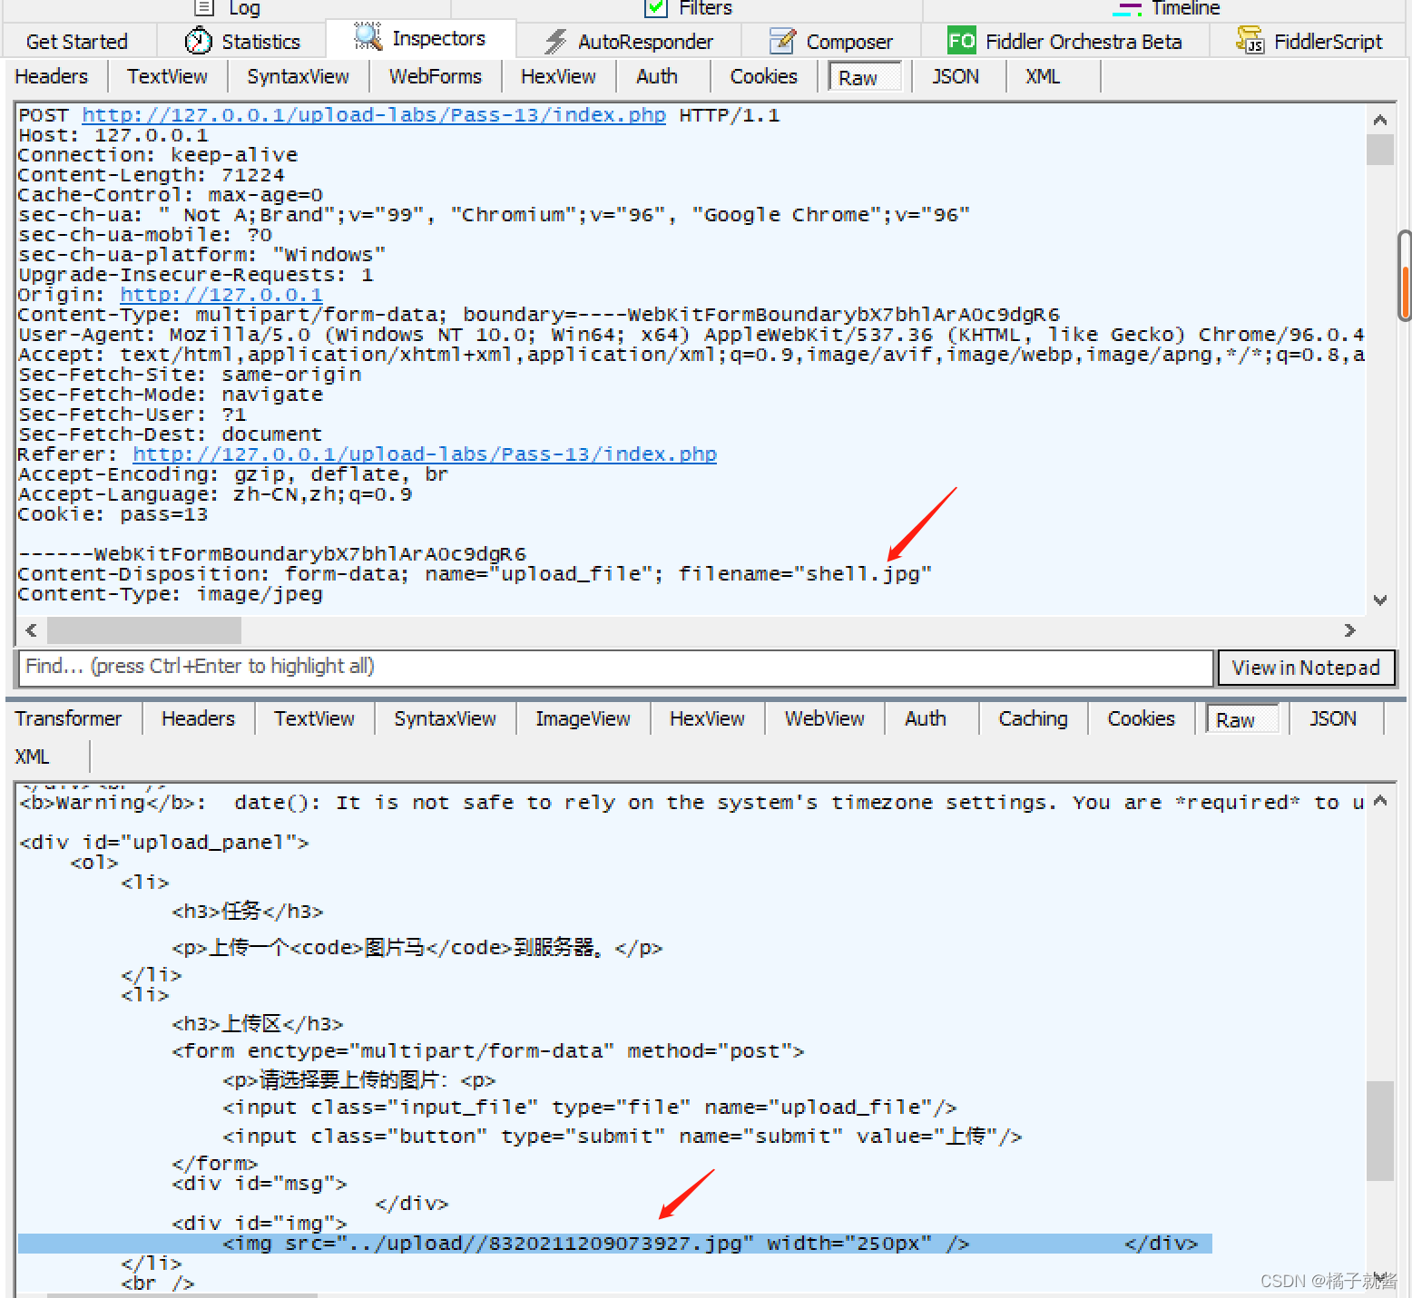Open the FiddlerScript tab
Screen dimensions: 1412x1298
[x=1309, y=42]
